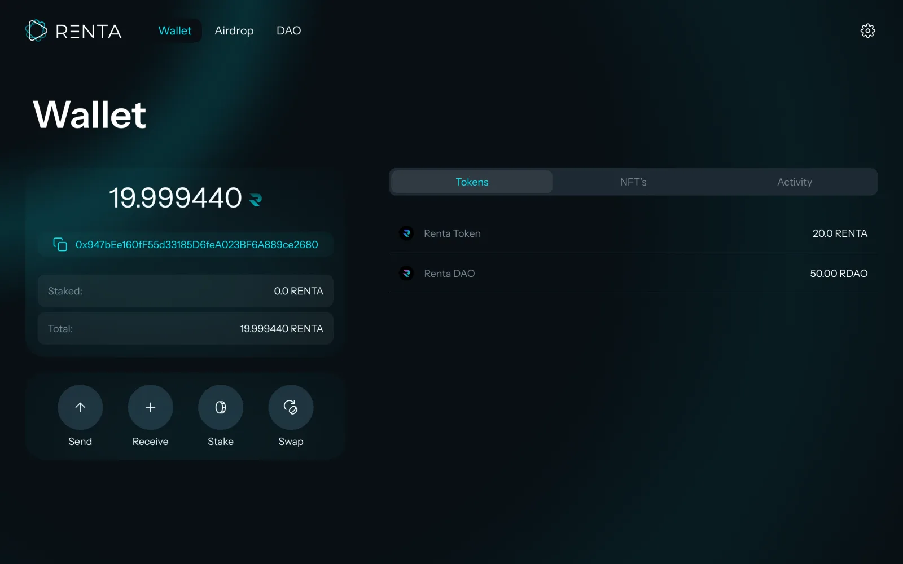Click the Total 19.999440 RENTA value
Image resolution: width=903 pixels, height=564 pixels.
[x=282, y=328]
